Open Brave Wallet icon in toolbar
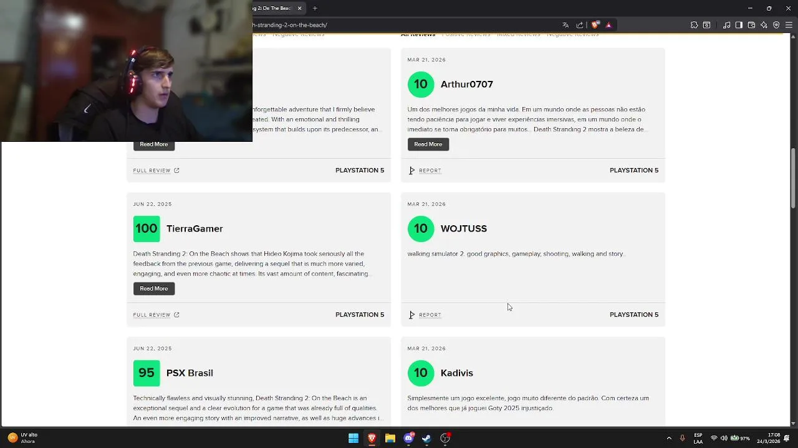The image size is (798, 448). tap(751, 25)
